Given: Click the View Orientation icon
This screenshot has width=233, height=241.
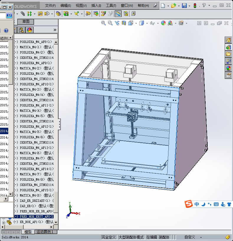Looking at the screenshot, I should click(131, 23).
